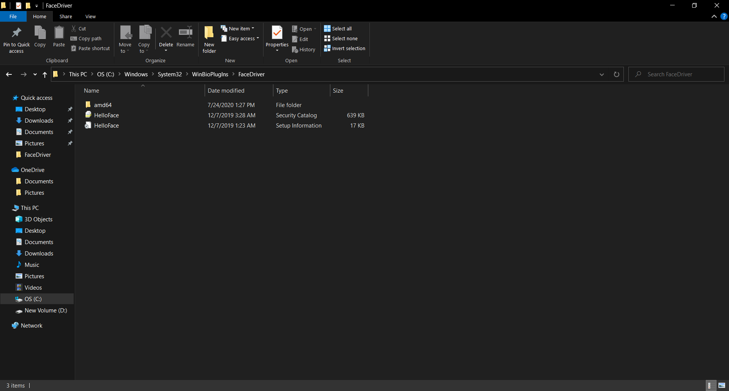Click the Rename icon
This screenshot has width=729, height=391.
pos(186,33)
